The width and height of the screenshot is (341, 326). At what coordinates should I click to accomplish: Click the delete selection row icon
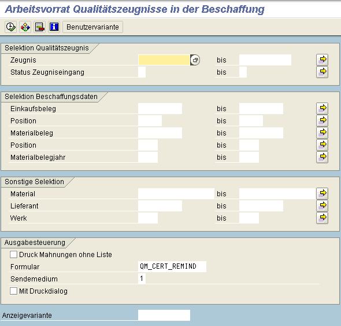pos(39,27)
